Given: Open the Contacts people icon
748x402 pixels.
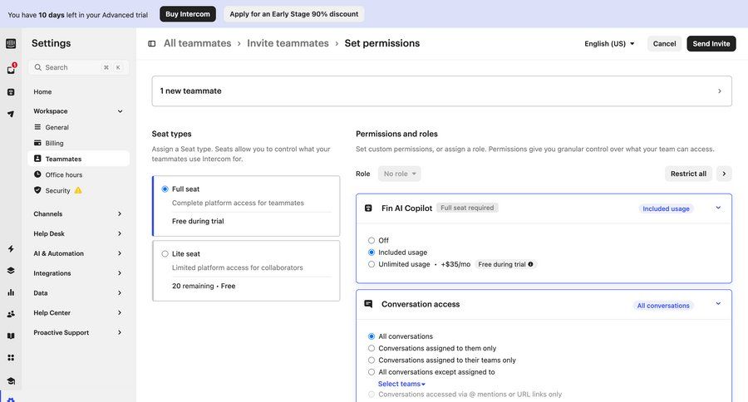Looking at the screenshot, I should [11, 314].
